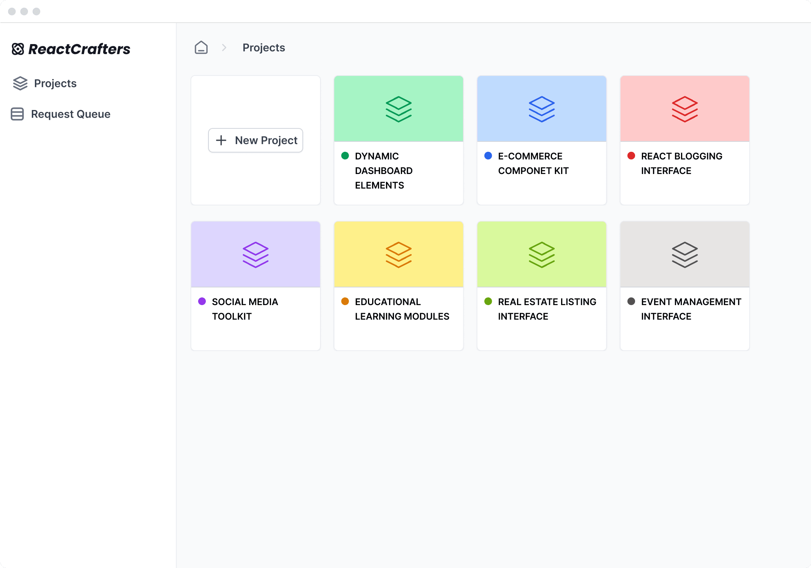Select Real Estate Listing Interface title text
This screenshot has width=811, height=568.
click(x=547, y=309)
